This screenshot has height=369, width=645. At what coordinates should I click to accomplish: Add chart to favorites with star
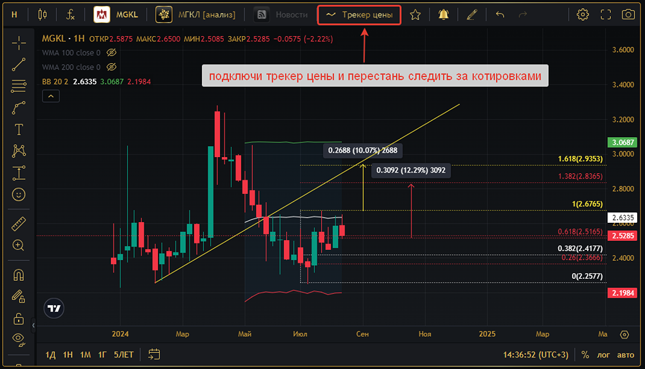tap(415, 15)
